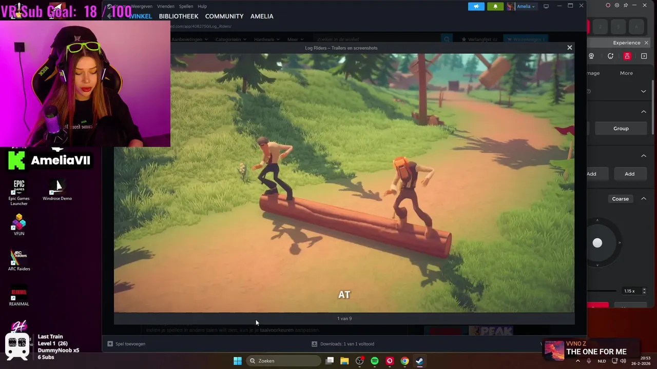Close the Experience tab in right panel
This screenshot has width=657, height=369.
tap(647, 43)
